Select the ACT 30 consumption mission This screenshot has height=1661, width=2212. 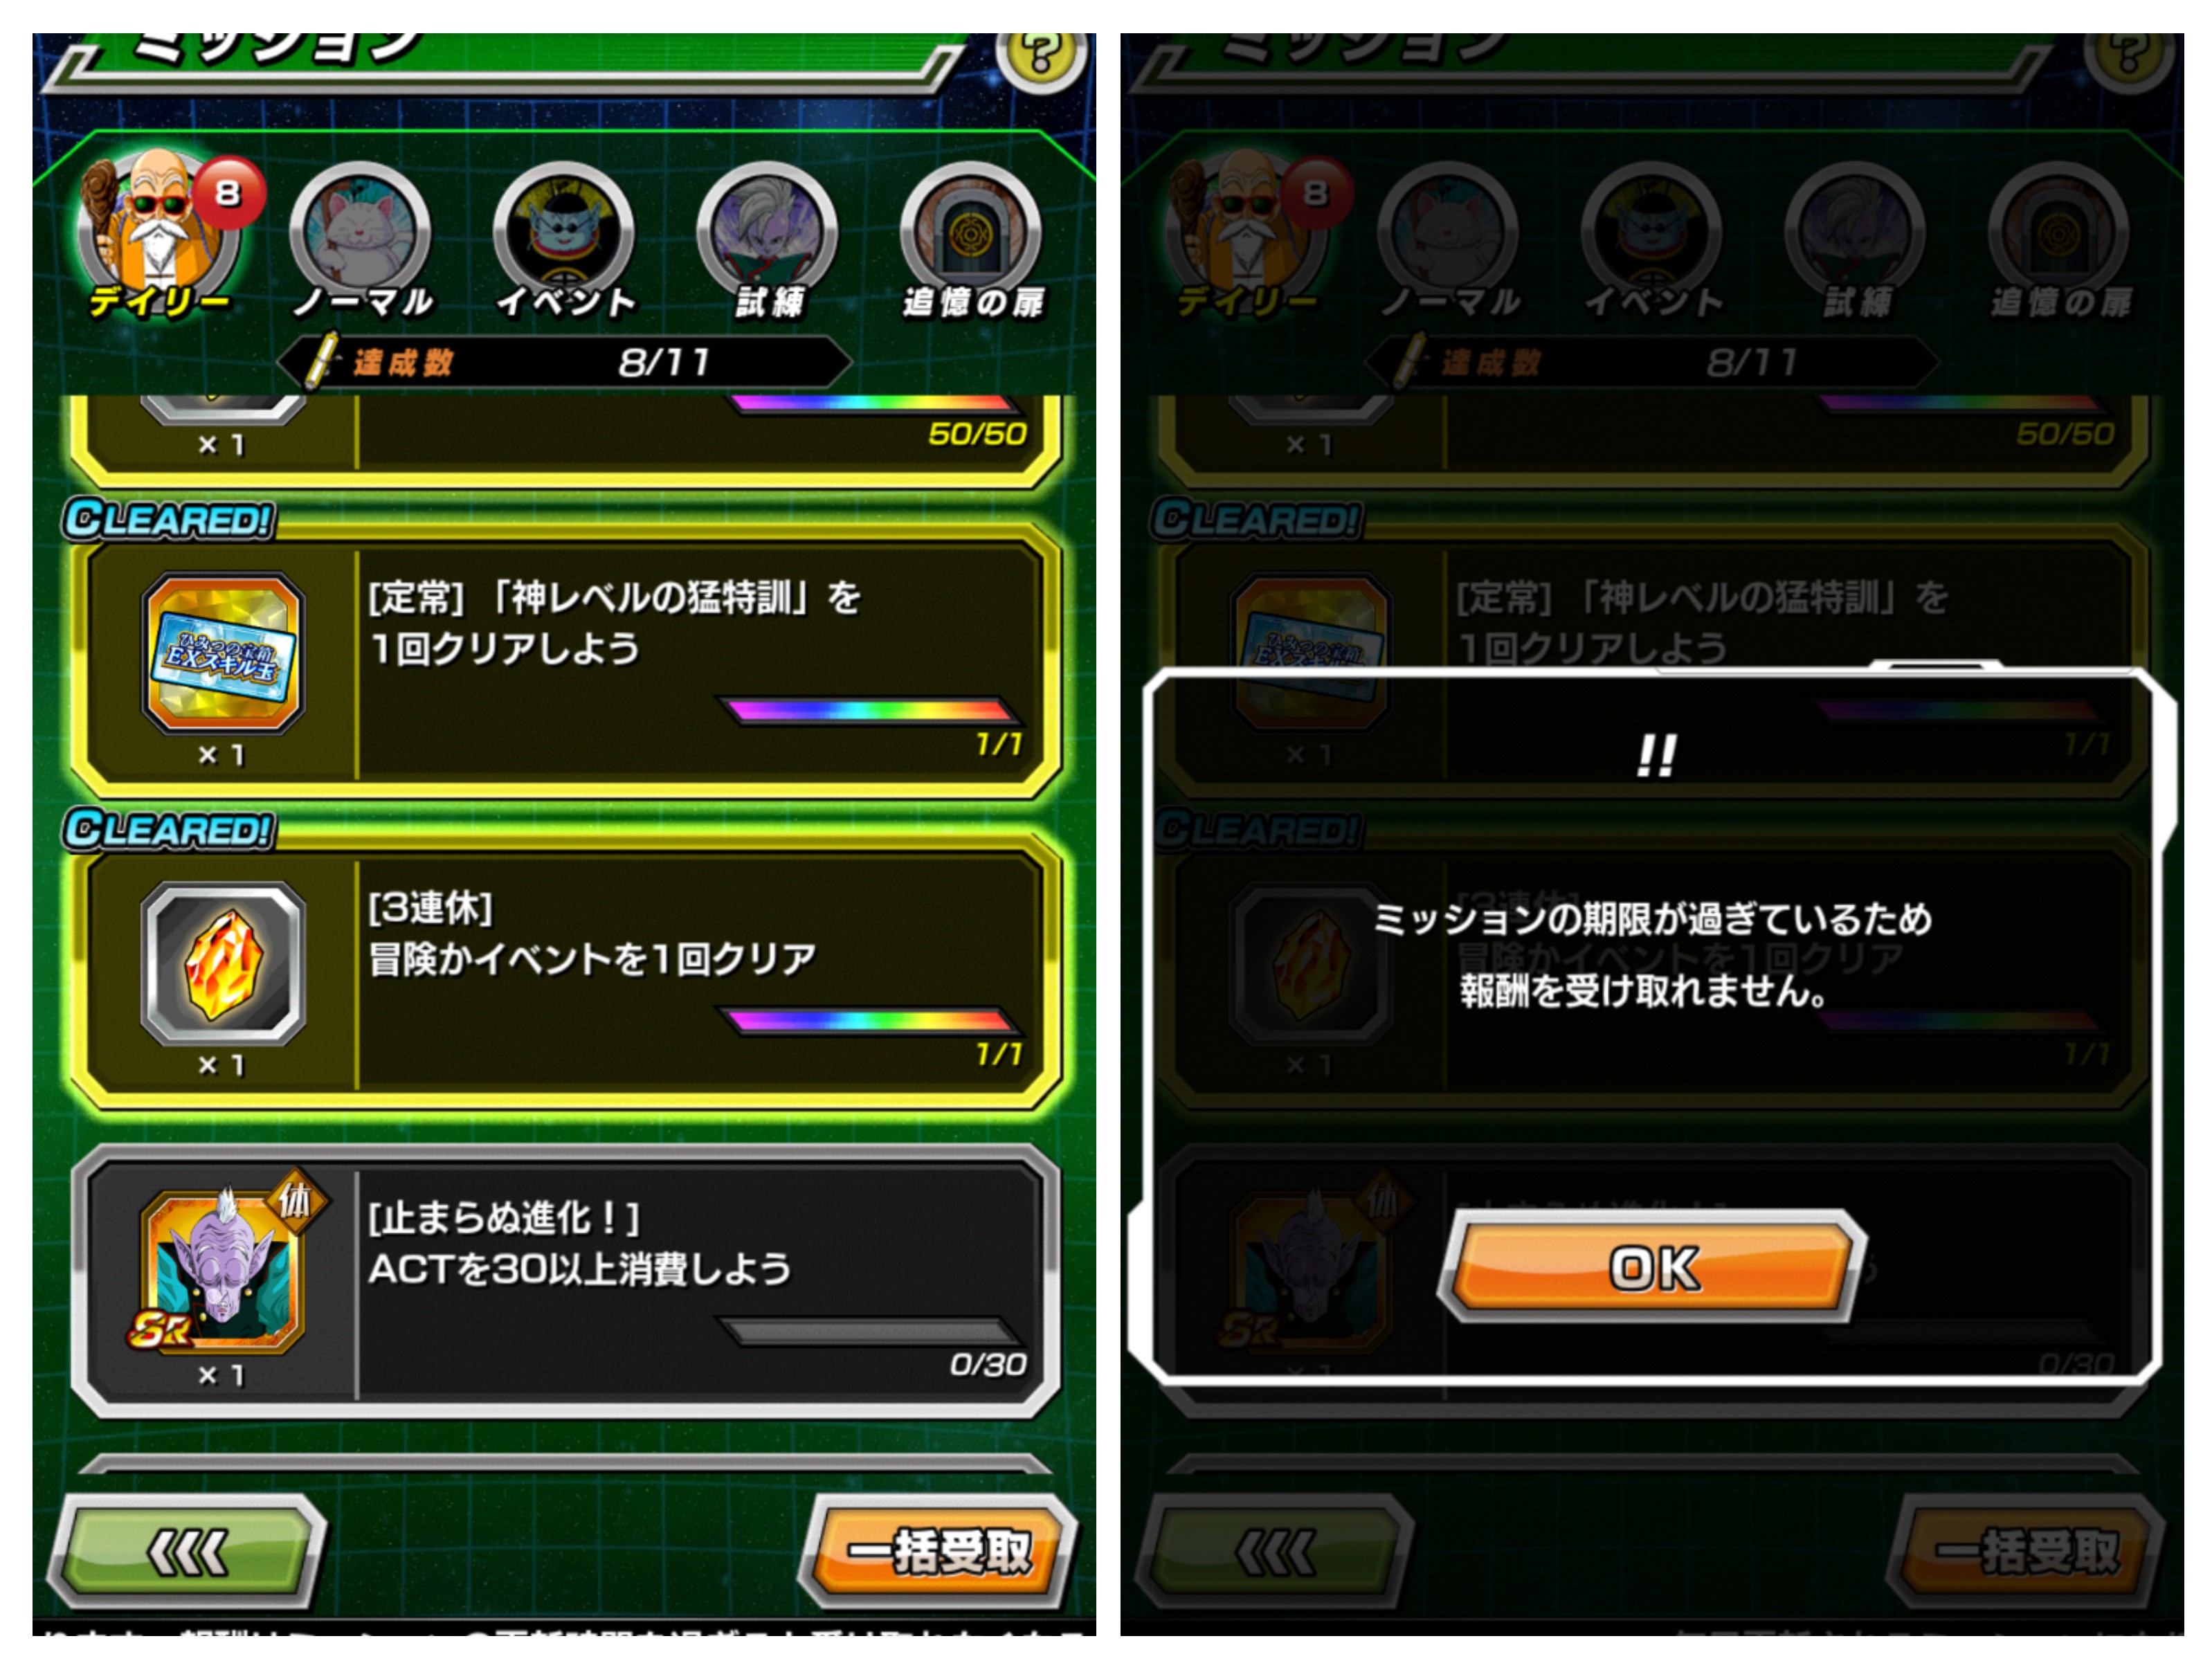[566, 1283]
